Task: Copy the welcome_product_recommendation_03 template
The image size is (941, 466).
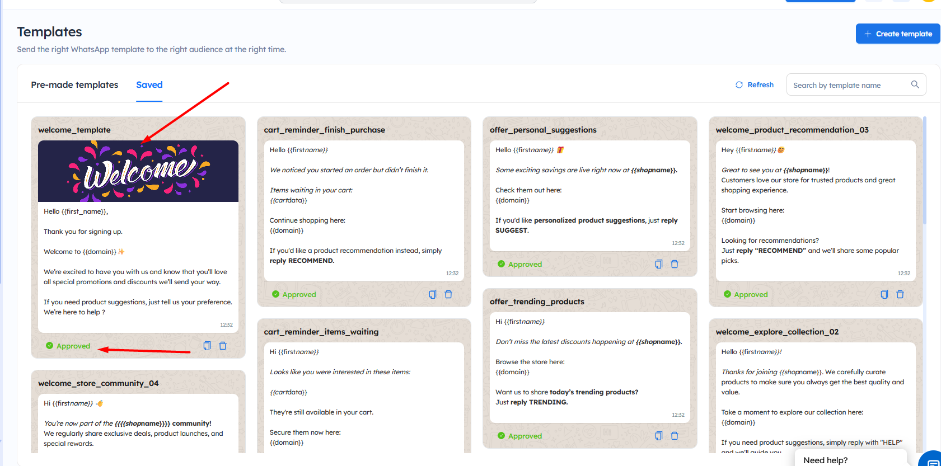Action: pos(884,294)
